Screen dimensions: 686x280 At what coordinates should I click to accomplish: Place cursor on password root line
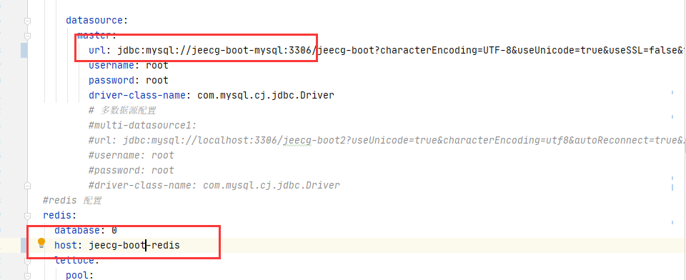tap(128, 81)
